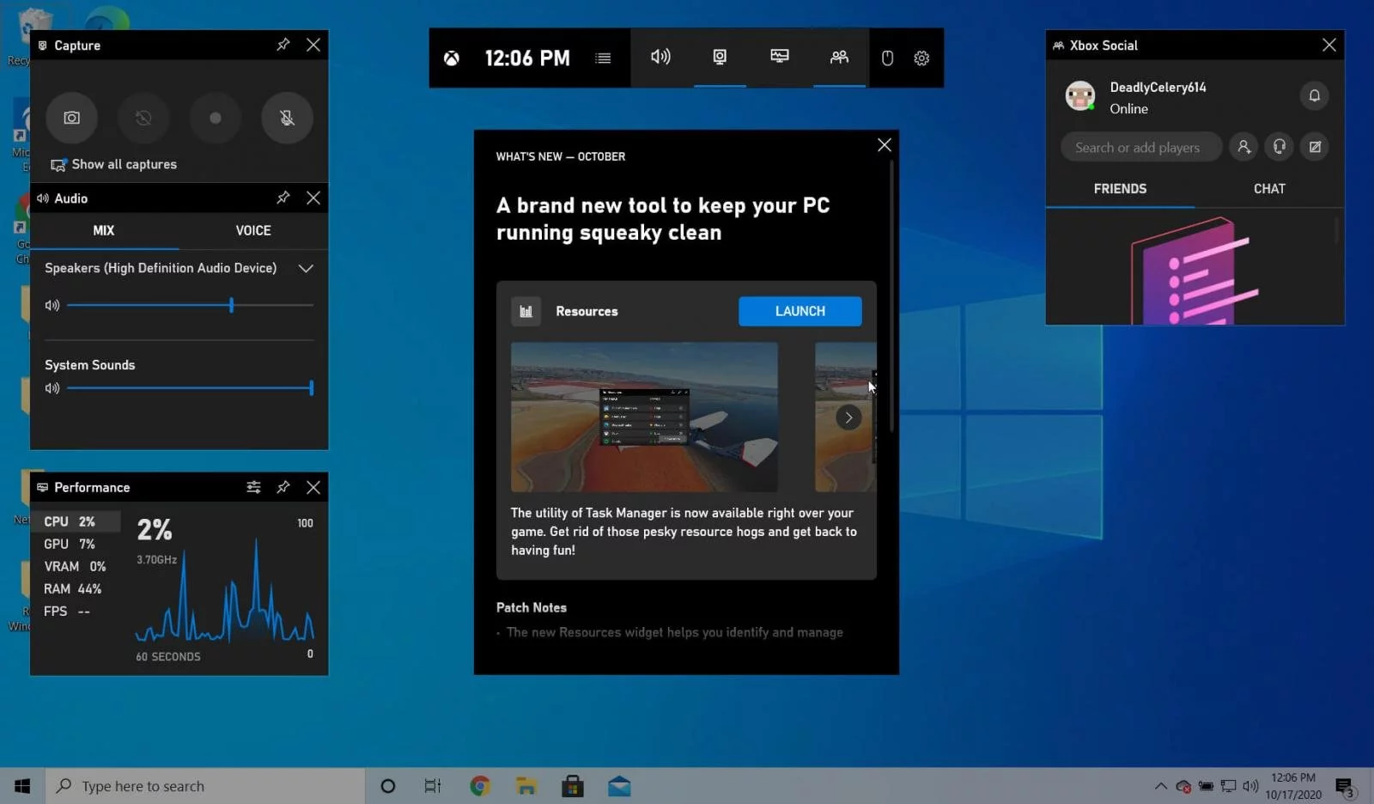The image size is (1374, 804).
Task: Open the Windows Start menu
Action: click(22, 786)
